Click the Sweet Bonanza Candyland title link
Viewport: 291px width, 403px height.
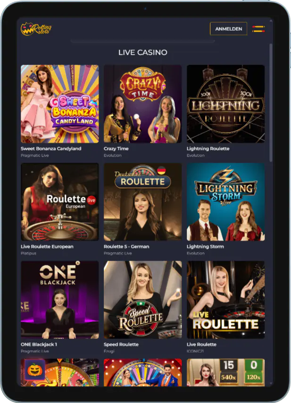coord(51,148)
